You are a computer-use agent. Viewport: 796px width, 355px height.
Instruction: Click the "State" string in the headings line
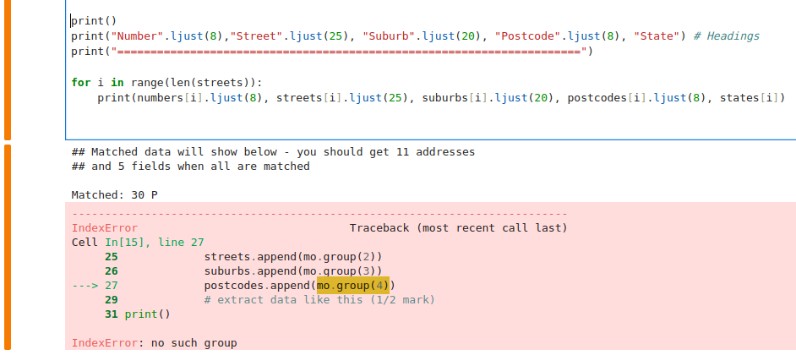[657, 36]
